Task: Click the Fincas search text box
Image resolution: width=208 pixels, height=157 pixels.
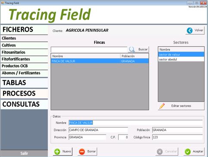Action: point(89,49)
